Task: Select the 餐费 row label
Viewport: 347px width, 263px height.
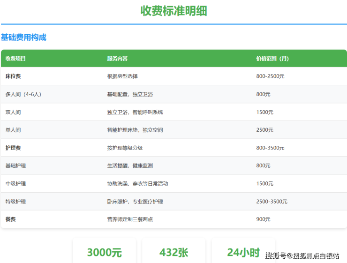Action: [11, 219]
